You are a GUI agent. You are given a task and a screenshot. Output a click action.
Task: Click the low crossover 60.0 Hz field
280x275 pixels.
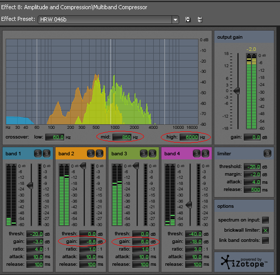(x=54, y=137)
